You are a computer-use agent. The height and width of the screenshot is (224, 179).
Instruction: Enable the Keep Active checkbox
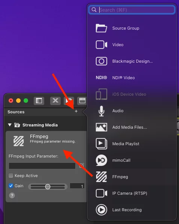coord(11,176)
